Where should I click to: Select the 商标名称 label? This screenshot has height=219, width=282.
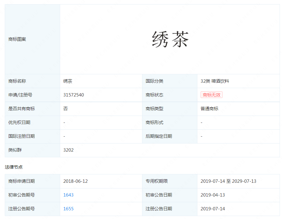(17, 81)
